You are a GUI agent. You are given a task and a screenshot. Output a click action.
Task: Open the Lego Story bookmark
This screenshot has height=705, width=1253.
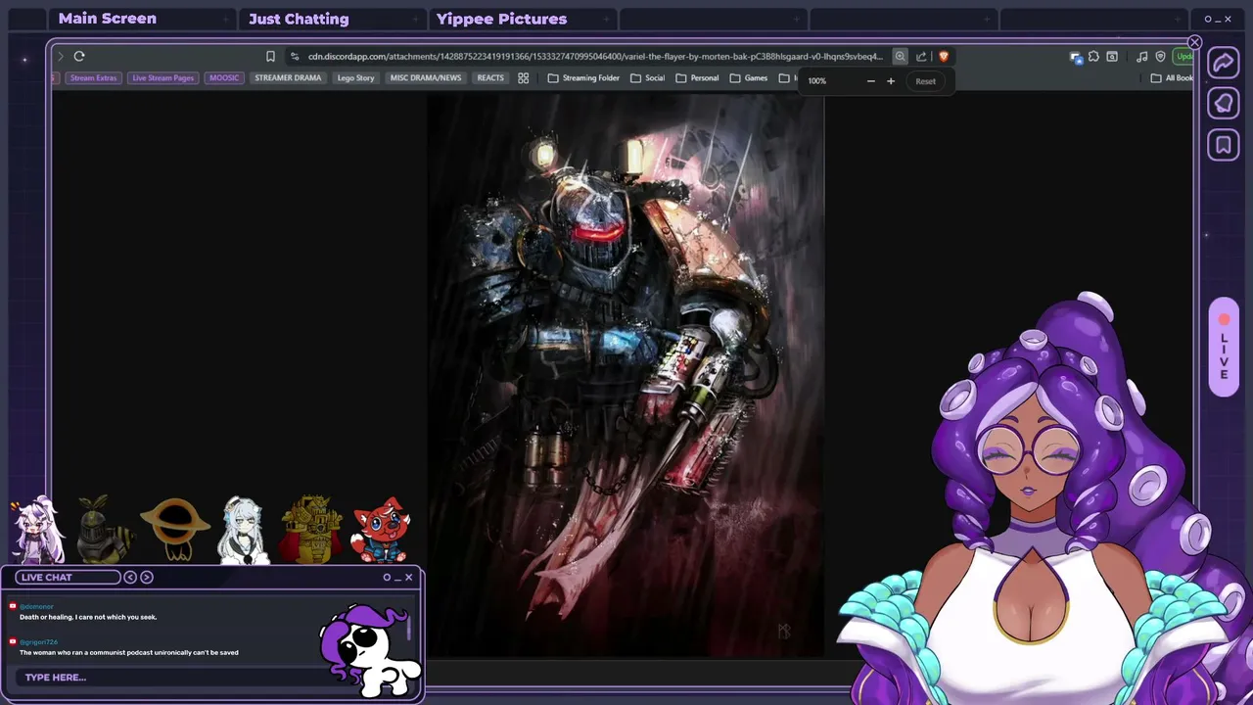(355, 78)
